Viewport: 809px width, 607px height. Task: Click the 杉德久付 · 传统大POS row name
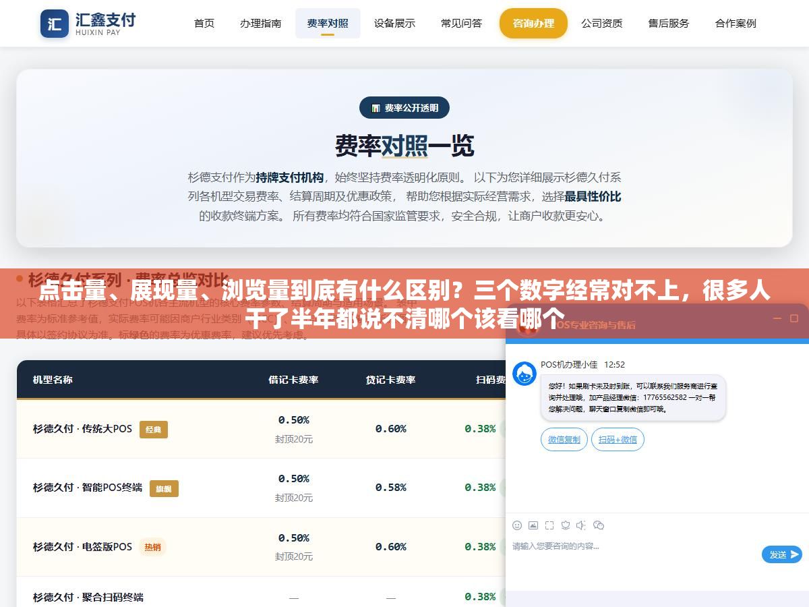click(83, 429)
